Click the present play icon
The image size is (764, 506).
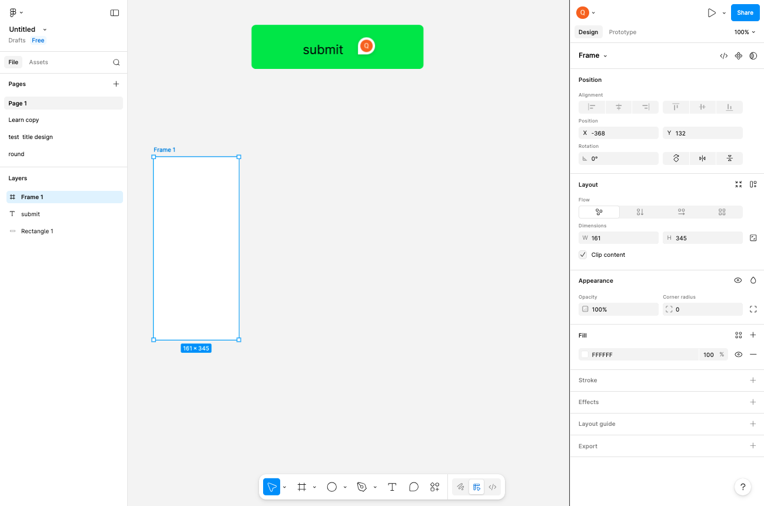tap(712, 12)
